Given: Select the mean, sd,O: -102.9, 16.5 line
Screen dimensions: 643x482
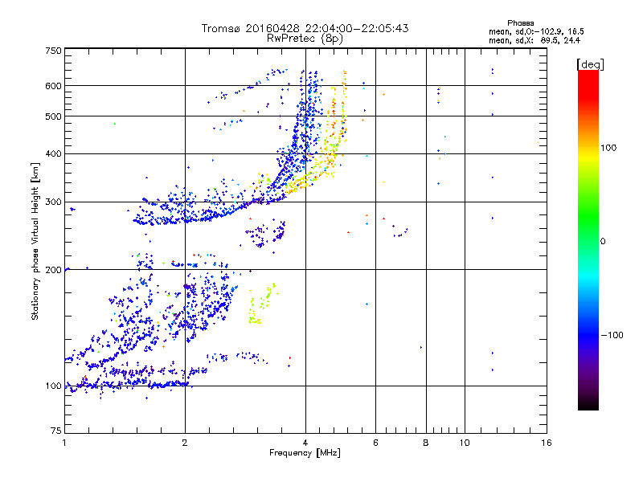Looking at the screenshot, I should pyautogui.click(x=536, y=31).
